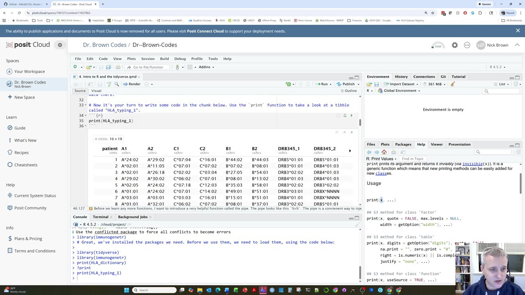This screenshot has height=295, width=525.
Task: Click the more options ellipsis icon
Action: coord(467,45)
